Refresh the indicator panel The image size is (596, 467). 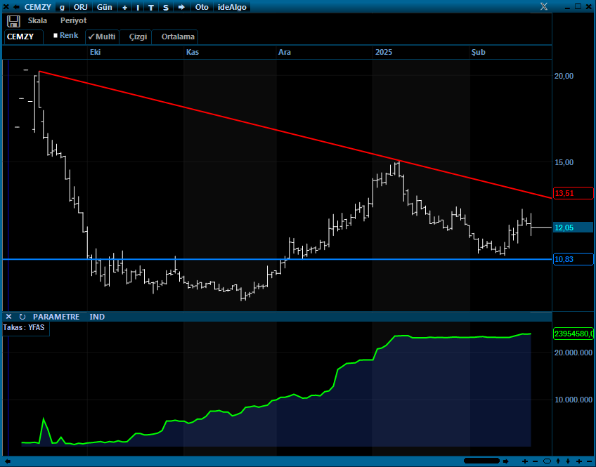[x=22, y=317]
